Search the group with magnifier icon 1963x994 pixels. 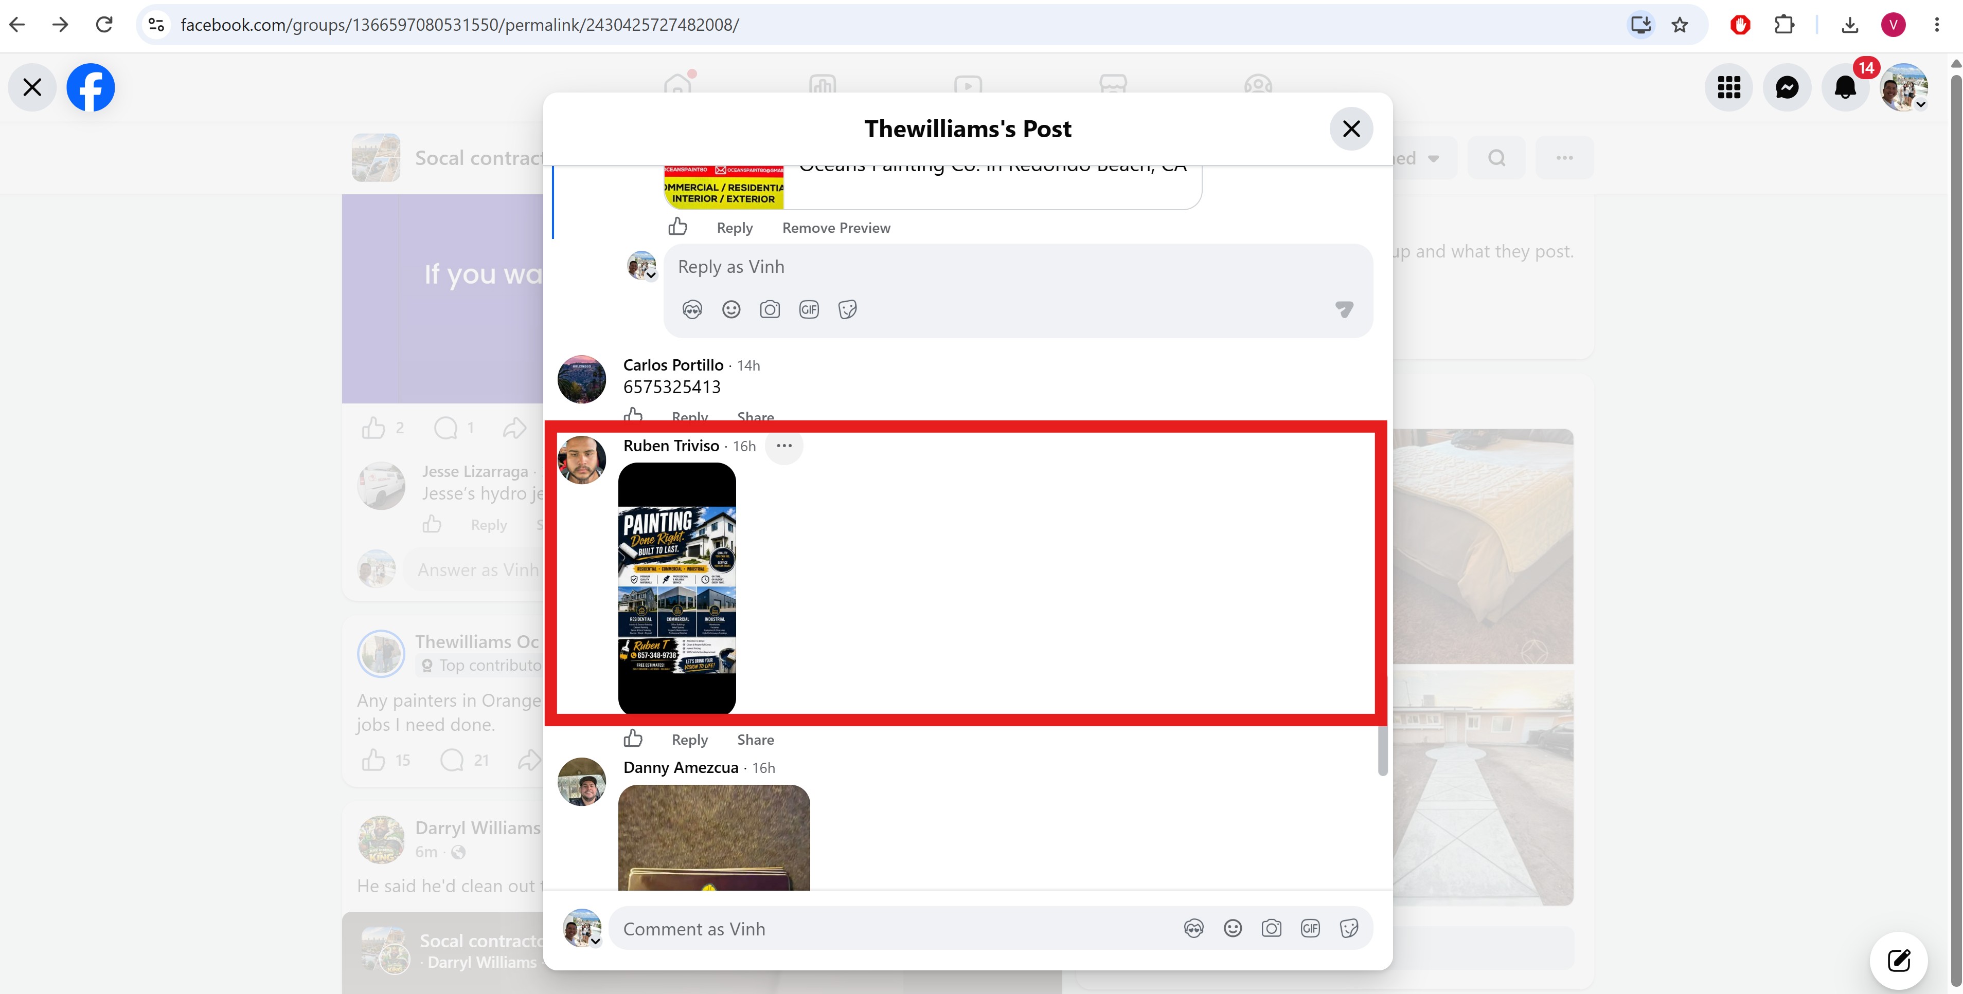pyautogui.click(x=1496, y=158)
